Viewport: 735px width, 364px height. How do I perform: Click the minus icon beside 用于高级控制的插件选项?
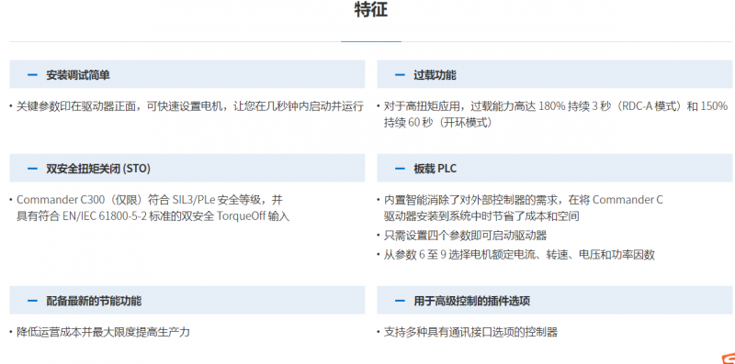[400, 301]
